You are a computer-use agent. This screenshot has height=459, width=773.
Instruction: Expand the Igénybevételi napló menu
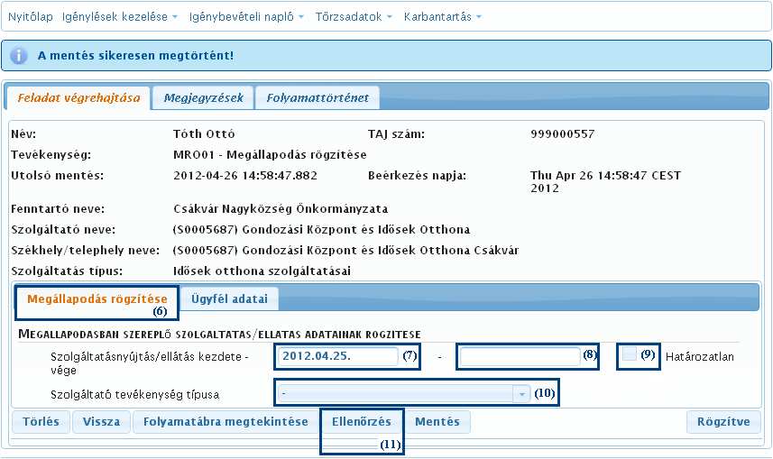click(246, 17)
